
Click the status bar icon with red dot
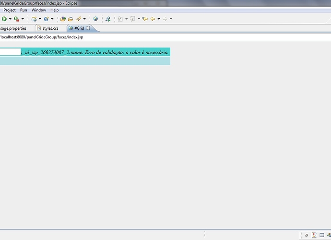pyautogui.click(x=314, y=235)
